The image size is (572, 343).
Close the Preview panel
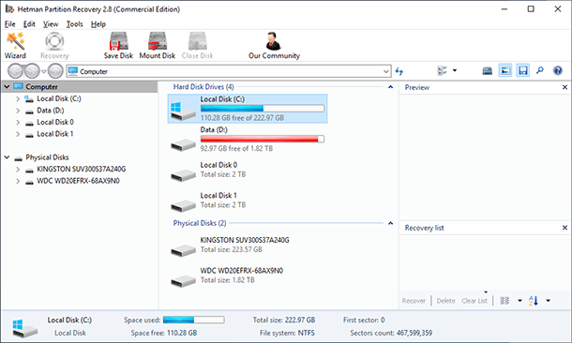coord(564,87)
